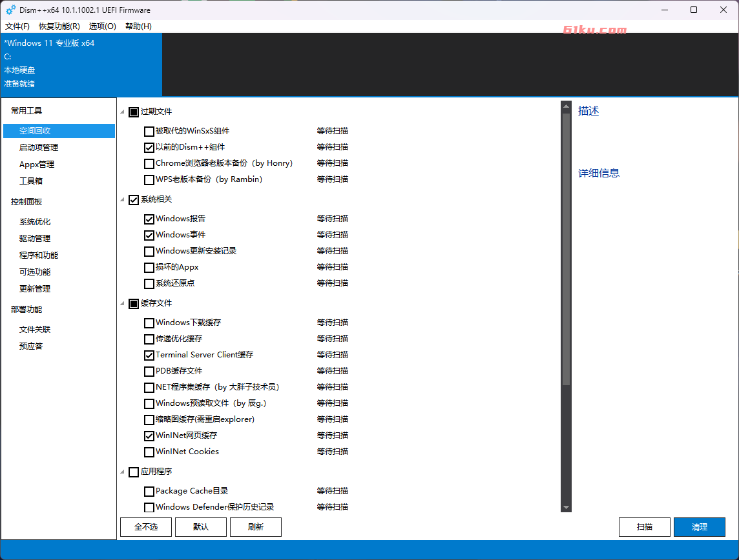Uncheck Terminal Server Client缓存 checkbox
The width and height of the screenshot is (739, 560).
[x=149, y=355]
